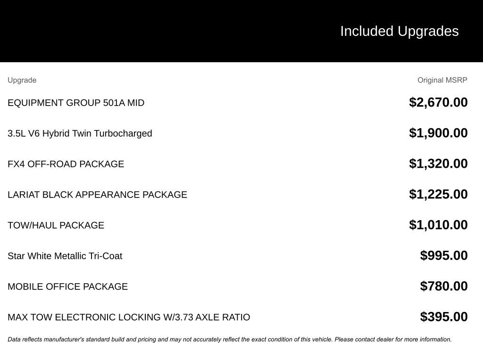Click the $1,900.00 price
483x362 pixels.
coord(438,133)
